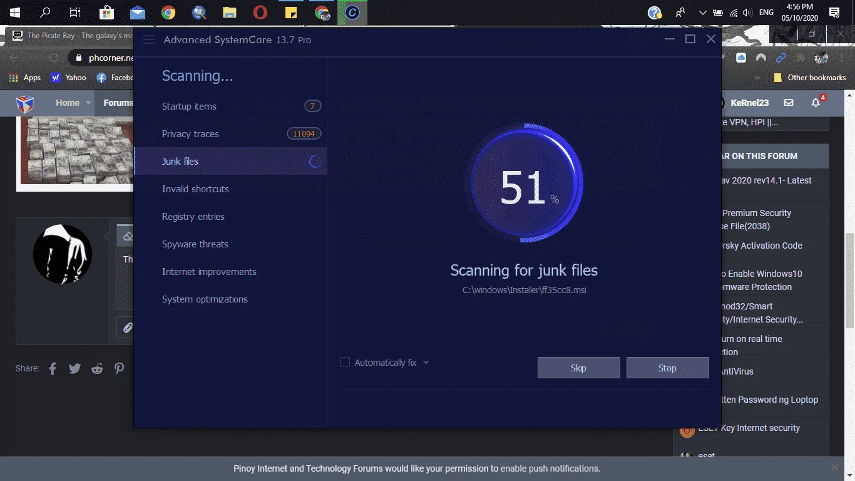Click the eraser formatting icon in the forum editor
This screenshot has height=481, width=855.
tap(128, 236)
